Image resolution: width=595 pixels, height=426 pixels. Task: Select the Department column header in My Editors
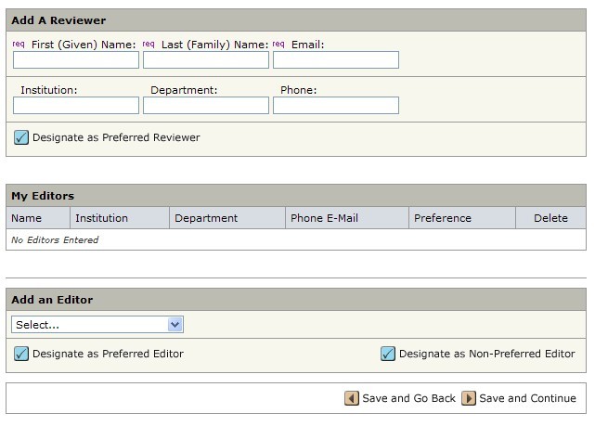[x=206, y=218]
